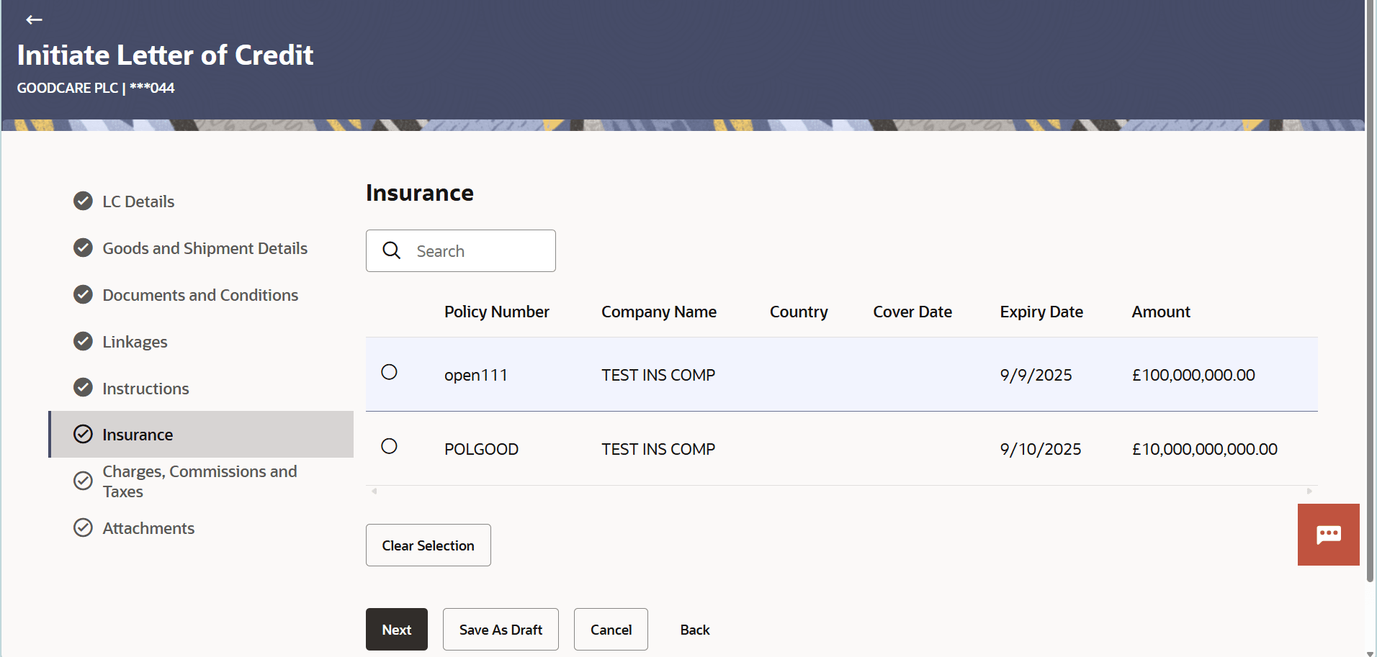Click the page vertical scrollbar thumb
This screenshot has width=1377, height=657.
click(1371, 291)
